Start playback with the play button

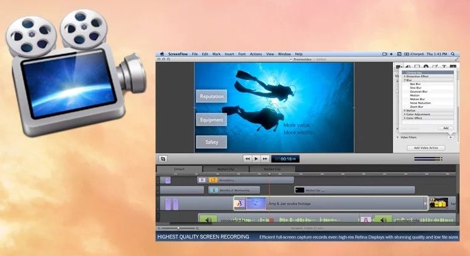(x=256, y=159)
